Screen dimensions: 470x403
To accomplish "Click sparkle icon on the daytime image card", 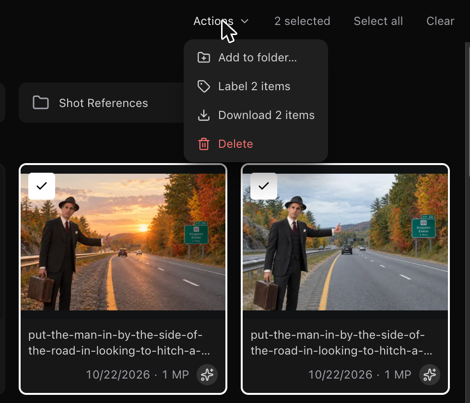I will pyautogui.click(x=430, y=375).
